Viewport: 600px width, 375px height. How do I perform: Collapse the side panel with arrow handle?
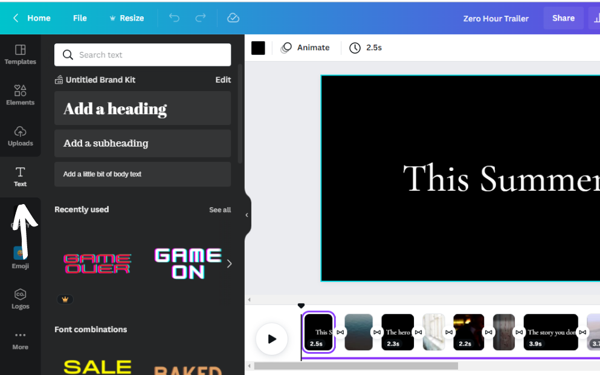pyautogui.click(x=247, y=215)
